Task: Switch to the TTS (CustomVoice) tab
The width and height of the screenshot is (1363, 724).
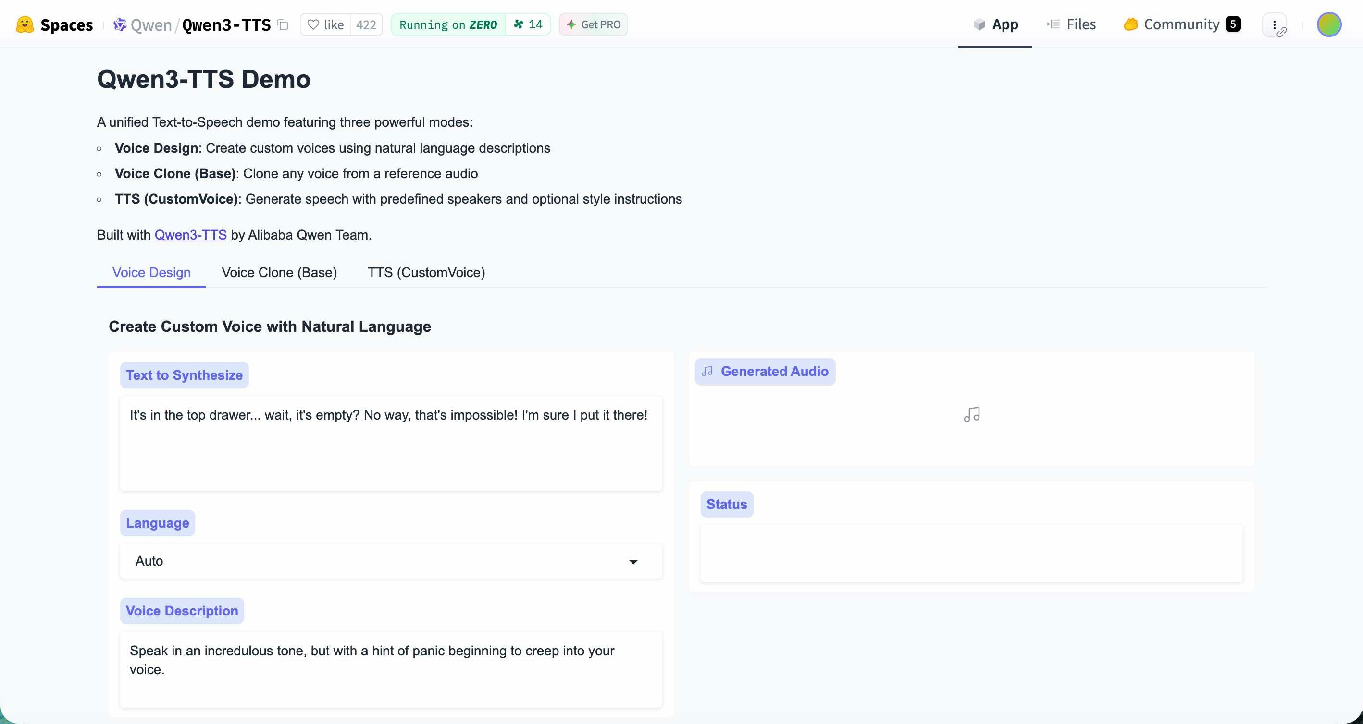Action: (x=426, y=273)
